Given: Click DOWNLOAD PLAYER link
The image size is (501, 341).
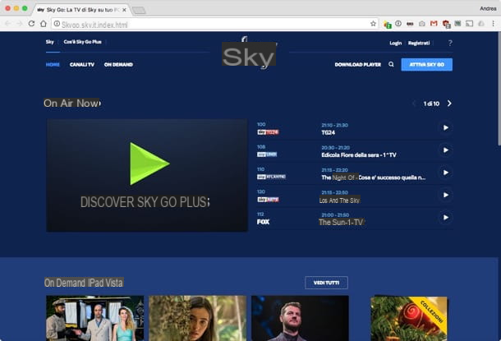Looking at the screenshot, I should tap(358, 65).
